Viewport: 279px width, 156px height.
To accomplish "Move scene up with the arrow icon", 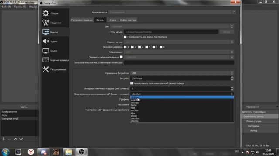I will [x=16, y=139].
